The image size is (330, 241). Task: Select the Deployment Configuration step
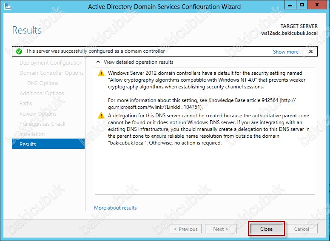tap(51, 62)
